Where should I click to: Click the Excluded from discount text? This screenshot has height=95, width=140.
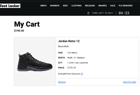[x=69, y=74]
